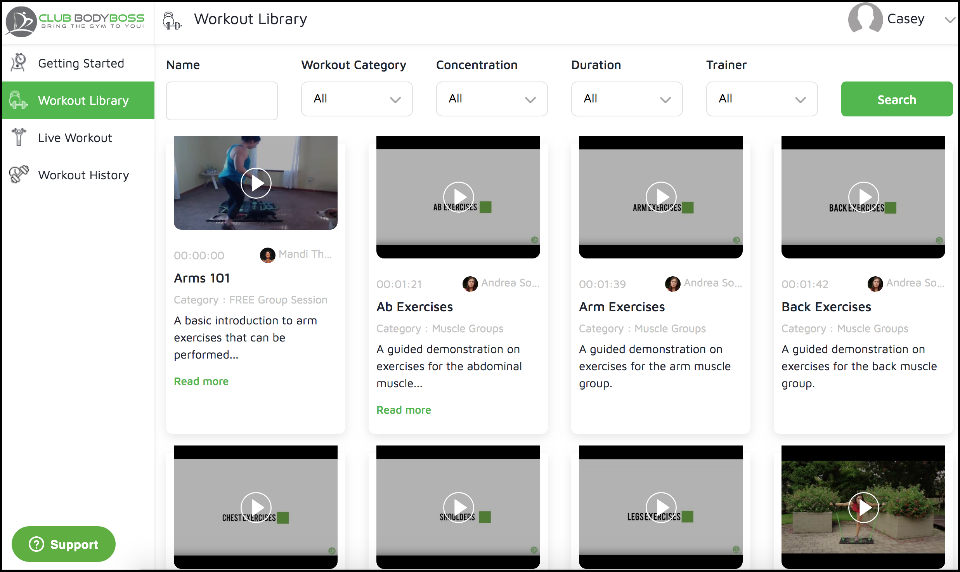Click the Workout Library page heading
This screenshot has width=960, height=572.
250,19
